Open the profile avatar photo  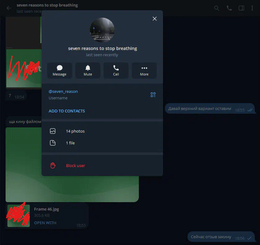click(x=102, y=30)
